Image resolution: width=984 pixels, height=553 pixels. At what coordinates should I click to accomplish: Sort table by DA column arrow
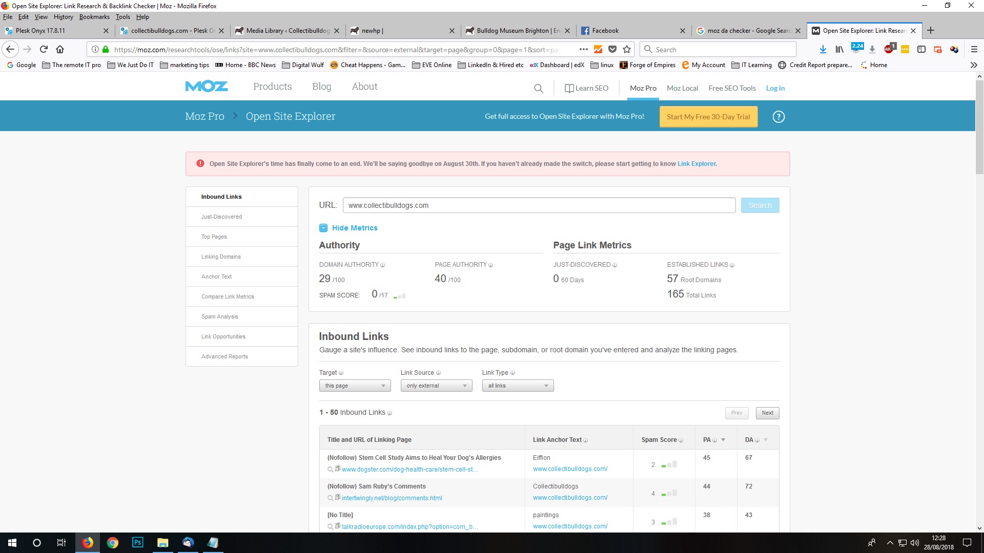(x=766, y=440)
